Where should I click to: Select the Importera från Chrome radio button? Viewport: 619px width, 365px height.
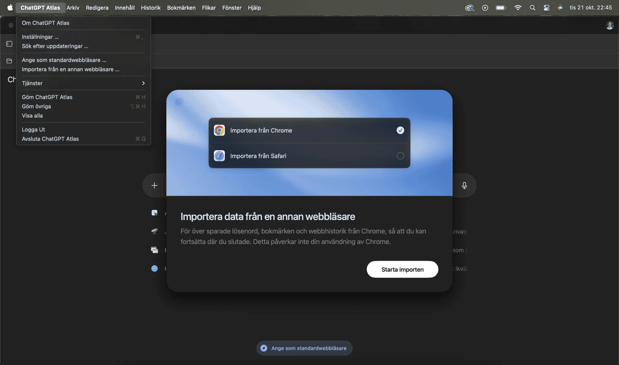(400, 130)
